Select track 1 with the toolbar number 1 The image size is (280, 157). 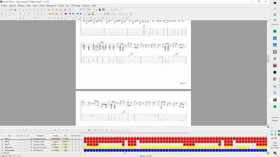[x=110, y=9]
